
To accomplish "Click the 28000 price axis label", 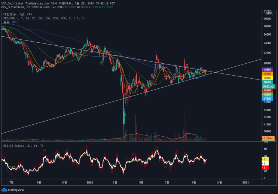I will coord(268,26).
